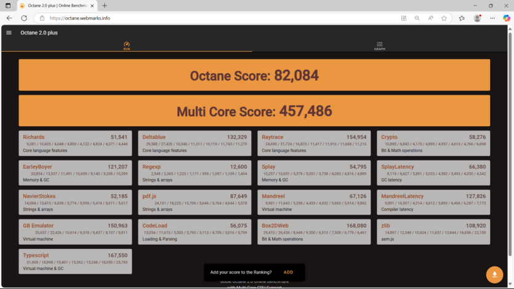This screenshot has width=514, height=289.
Task: Select the RUN tab
Action: [x=127, y=46]
